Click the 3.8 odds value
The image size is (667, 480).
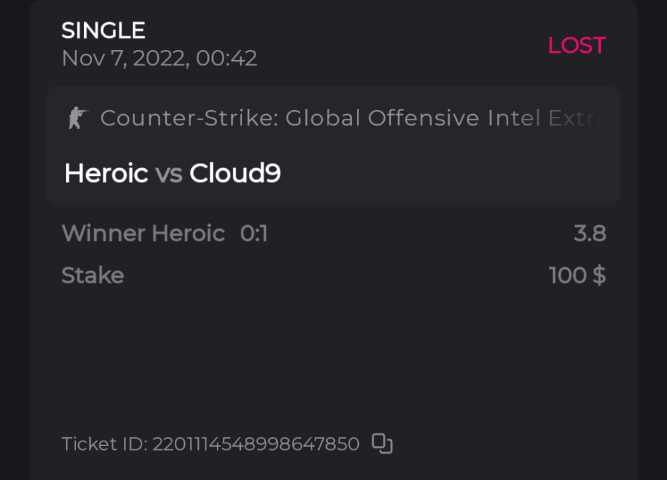click(590, 233)
